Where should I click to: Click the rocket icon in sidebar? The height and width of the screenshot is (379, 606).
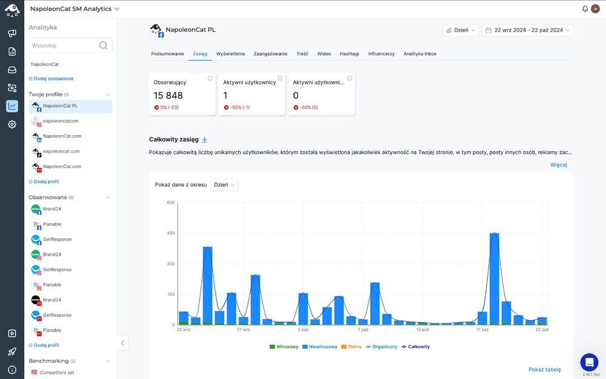(12, 352)
